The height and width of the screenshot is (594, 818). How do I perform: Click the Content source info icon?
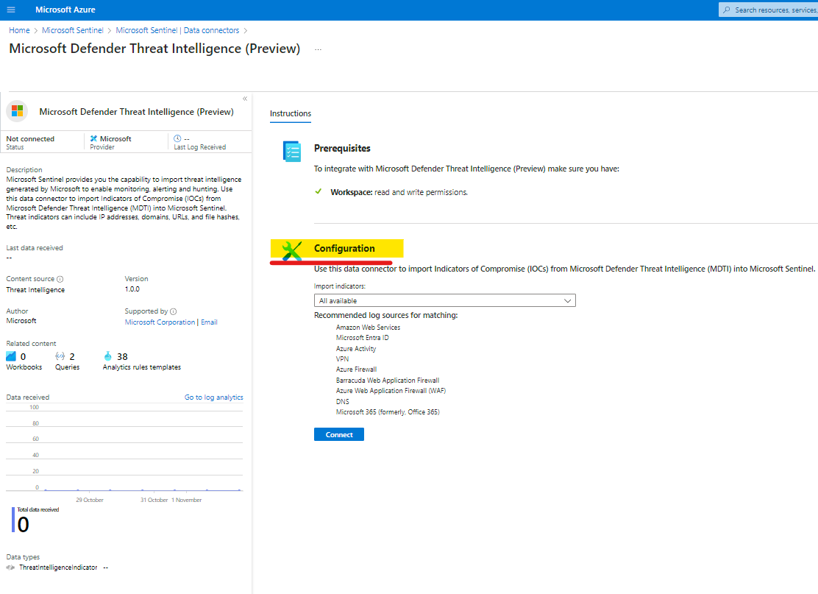60,279
